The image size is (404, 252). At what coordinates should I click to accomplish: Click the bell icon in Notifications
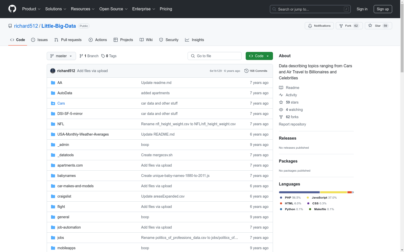pyautogui.click(x=310, y=26)
